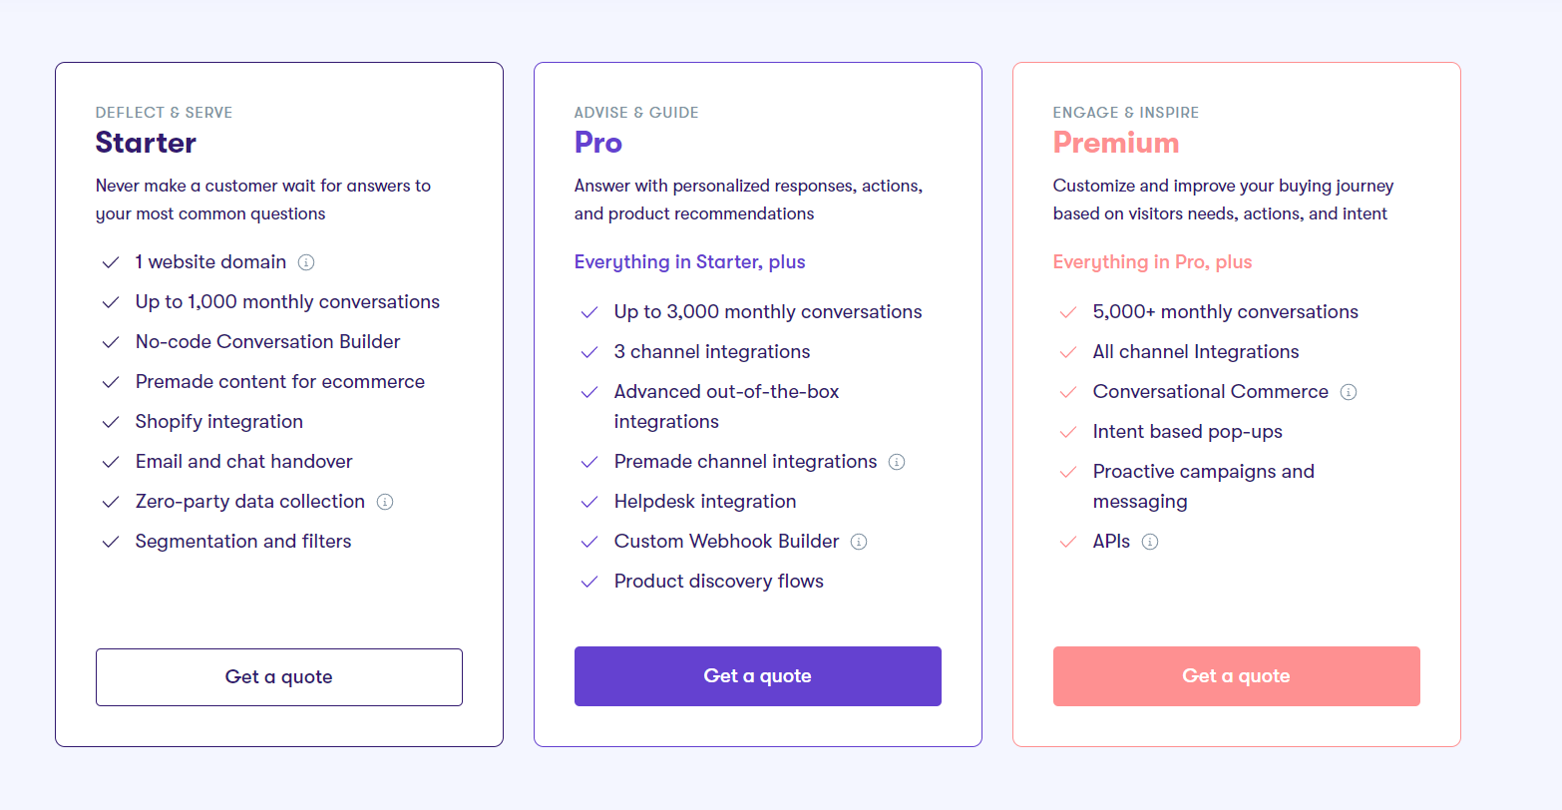Click checkmark beside Shopify integration

(x=111, y=422)
